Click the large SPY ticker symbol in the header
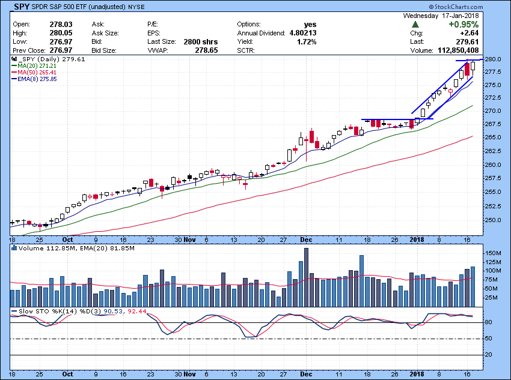Image resolution: width=511 pixels, height=380 pixels. click(x=22, y=6)
